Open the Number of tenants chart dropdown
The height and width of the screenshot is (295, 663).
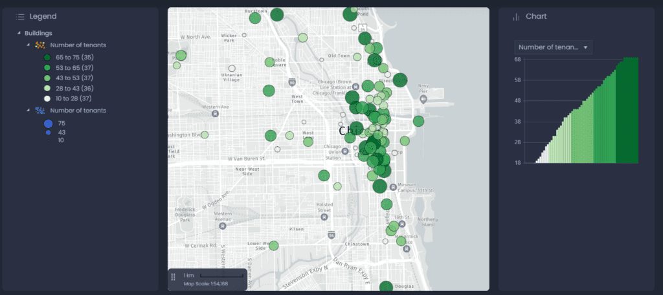pos(553,47)
